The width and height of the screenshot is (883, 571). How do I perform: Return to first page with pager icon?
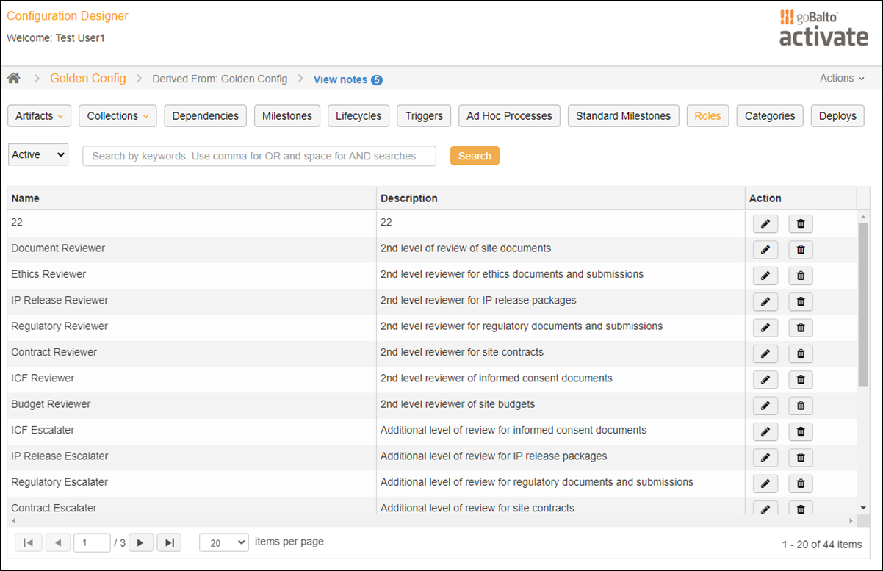pos(28,542)
